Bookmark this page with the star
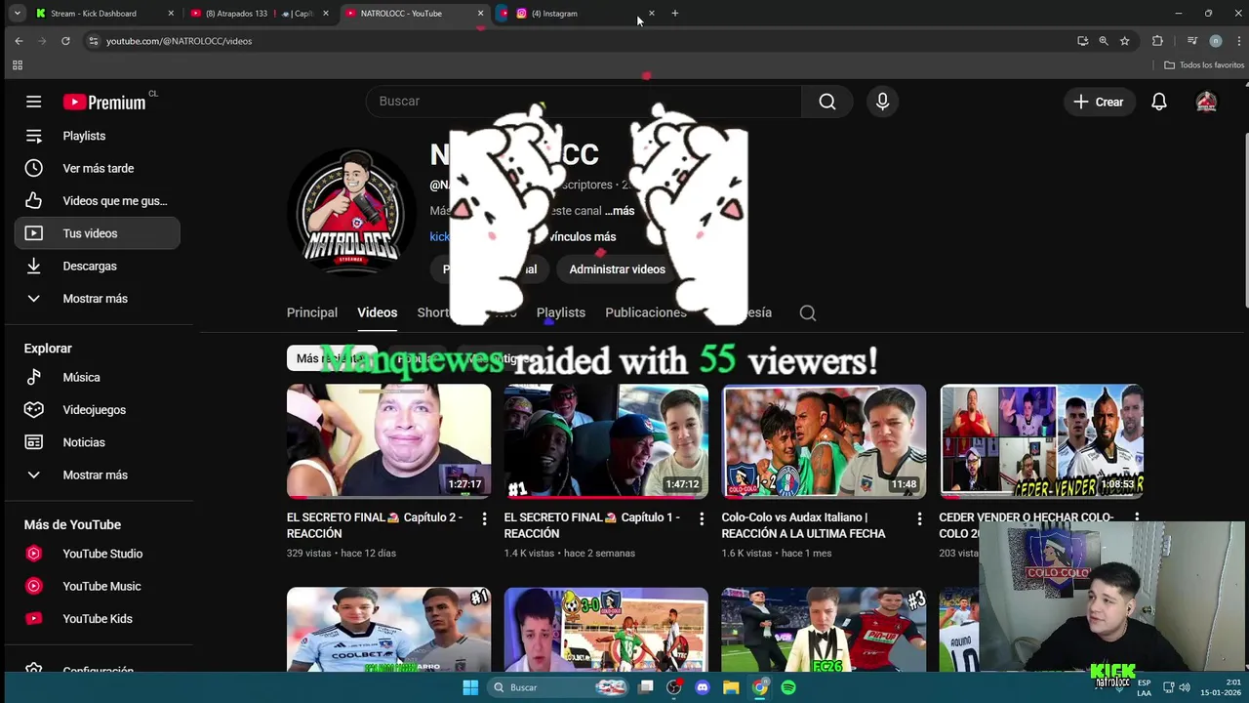This screenshot has height=703, width=1249. click(x=1125, y=41)
